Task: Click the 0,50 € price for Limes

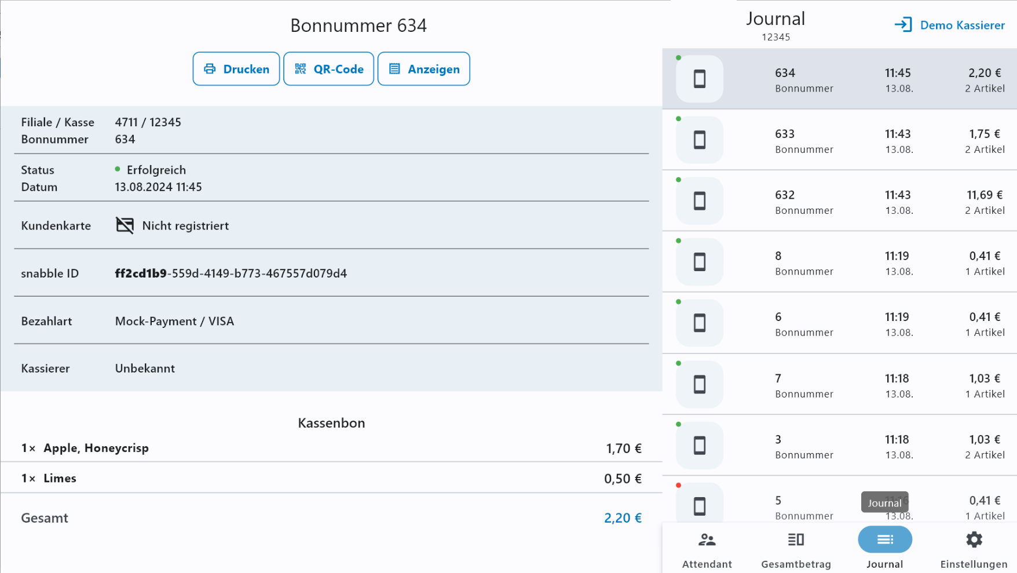Action: point(623,479)
